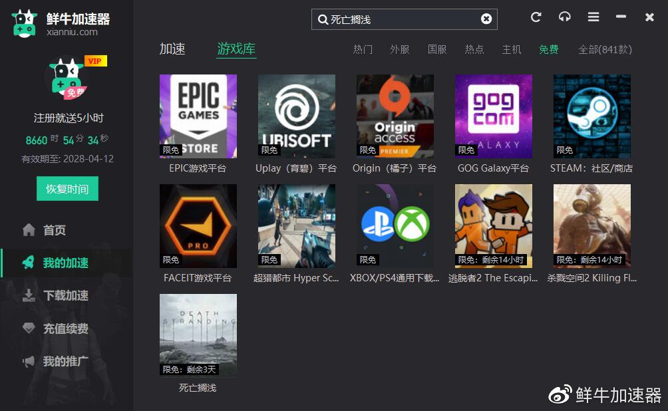Minimize the accelerator window

click(x=621, y=17)
